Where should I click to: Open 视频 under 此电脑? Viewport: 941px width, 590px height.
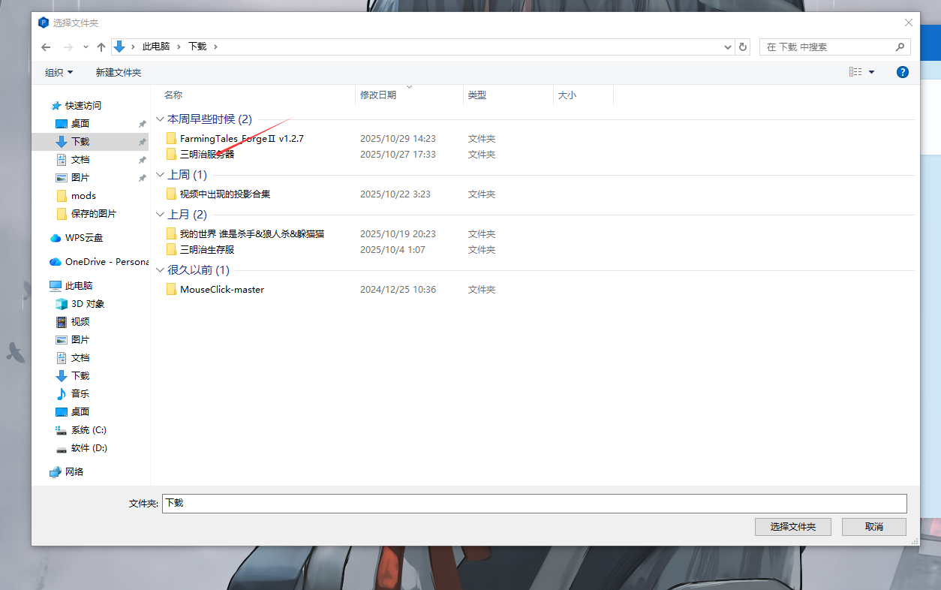80,321
